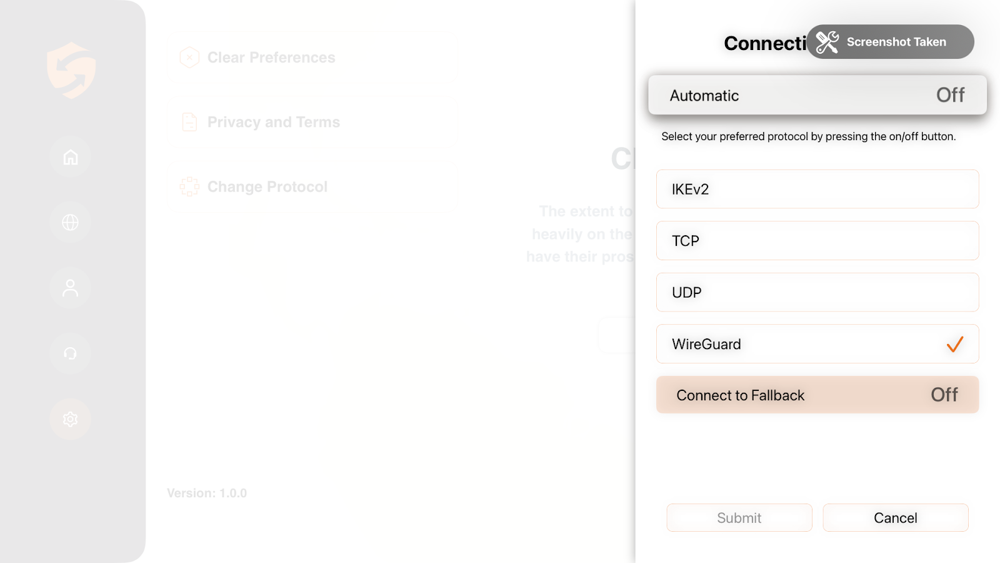This screenshot has width=1000, height=563.
Task: Click the Screenshot Taken tools icon
Action: [827, 42]
